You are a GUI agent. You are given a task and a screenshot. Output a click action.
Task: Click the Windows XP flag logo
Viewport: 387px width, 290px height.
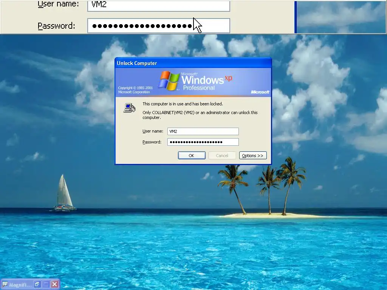pos(169,81)
